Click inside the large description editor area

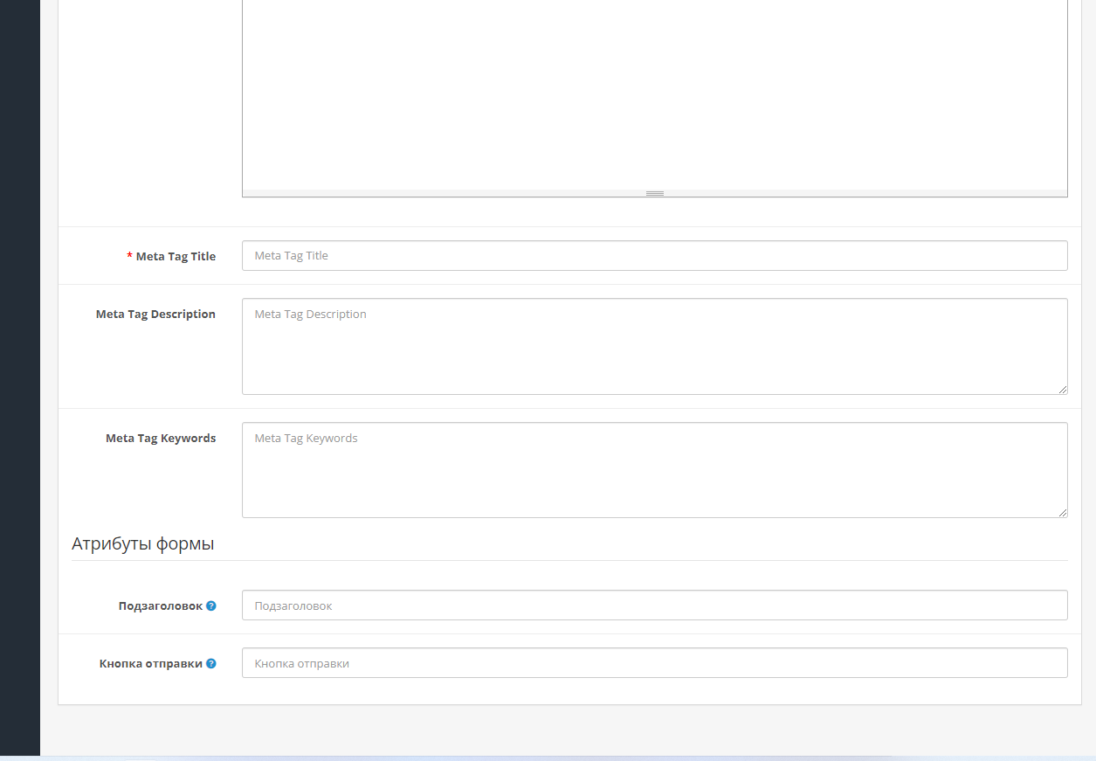click(x=654, y=87)
